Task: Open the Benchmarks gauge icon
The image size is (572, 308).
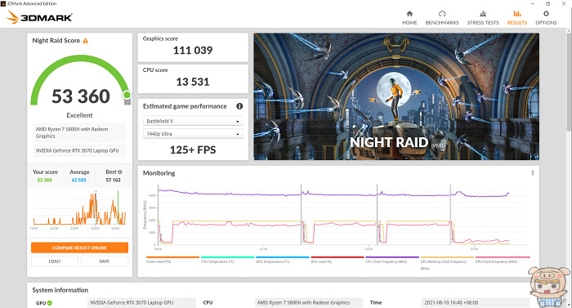Action: coord(442,14)
